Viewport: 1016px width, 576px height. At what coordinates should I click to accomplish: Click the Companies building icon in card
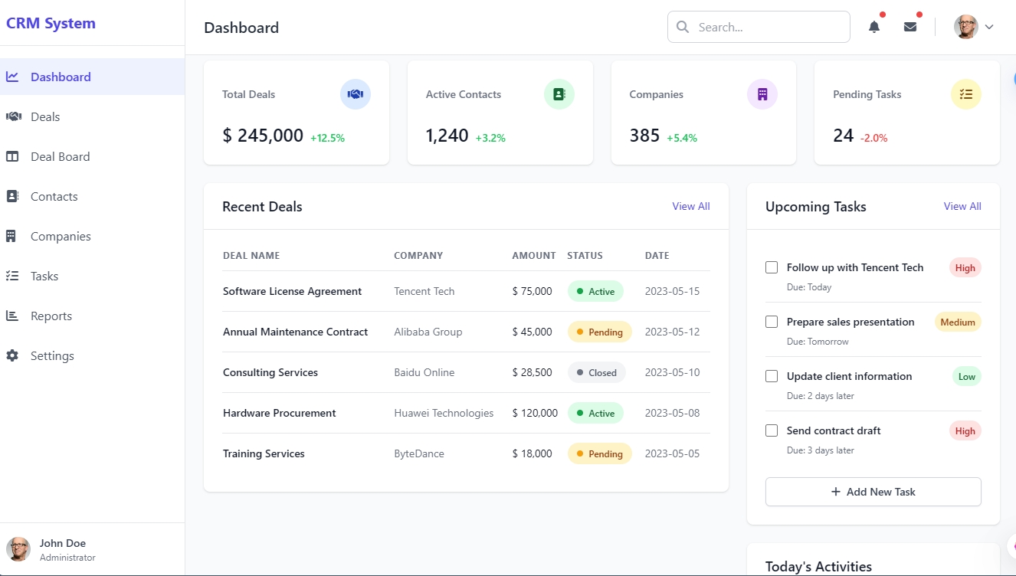coord(762,94)
